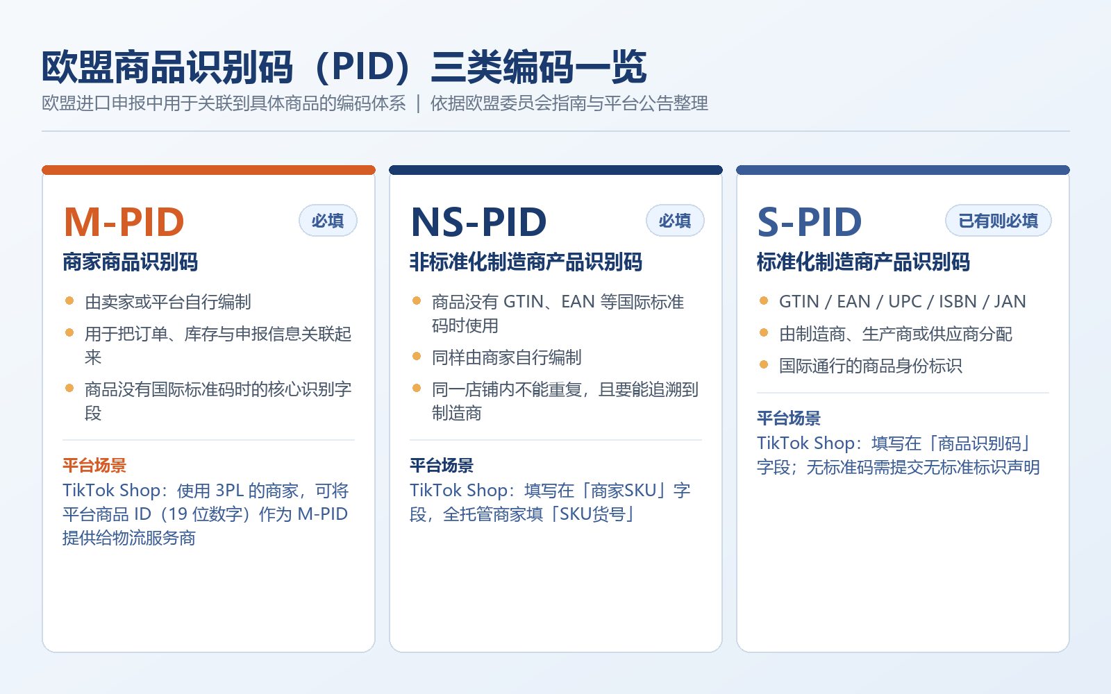
Task: Select the paragraph mentioning 3PL 的商家
Action: (206, 514)
